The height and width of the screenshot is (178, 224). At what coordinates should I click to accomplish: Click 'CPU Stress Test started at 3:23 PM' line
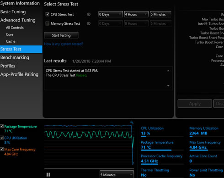pyautogui.click(x=72, y=71)
